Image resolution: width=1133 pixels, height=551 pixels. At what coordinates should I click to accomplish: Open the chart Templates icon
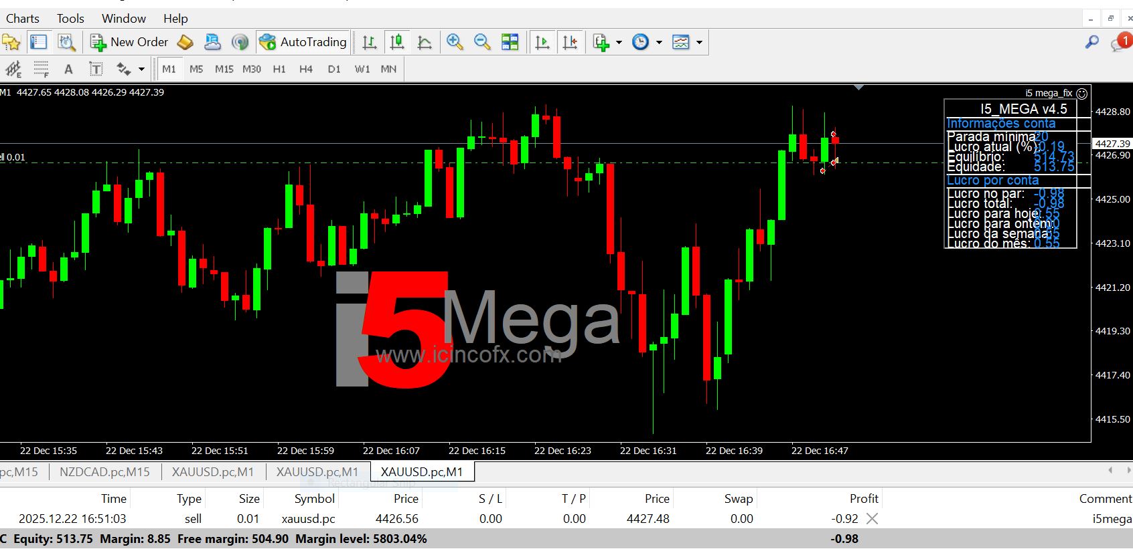tap(681, 42)
